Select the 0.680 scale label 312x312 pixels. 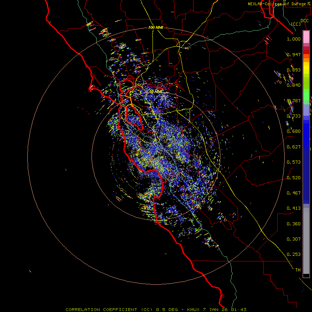[x=294, y=131]
